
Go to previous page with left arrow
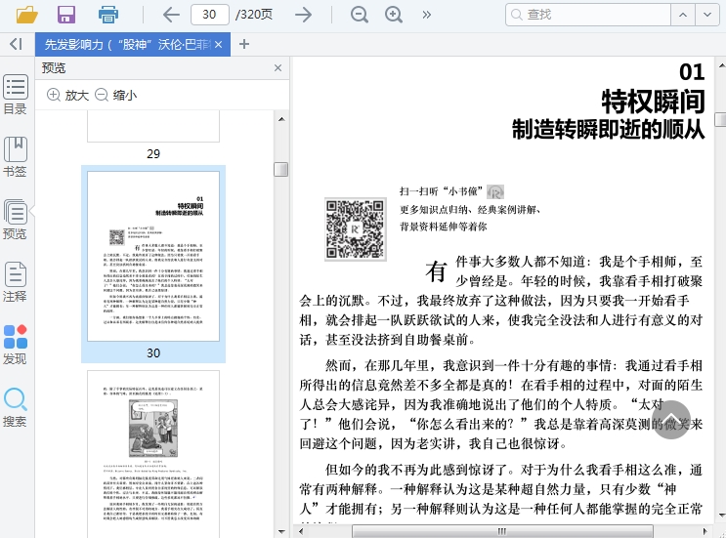click(171, 15)
